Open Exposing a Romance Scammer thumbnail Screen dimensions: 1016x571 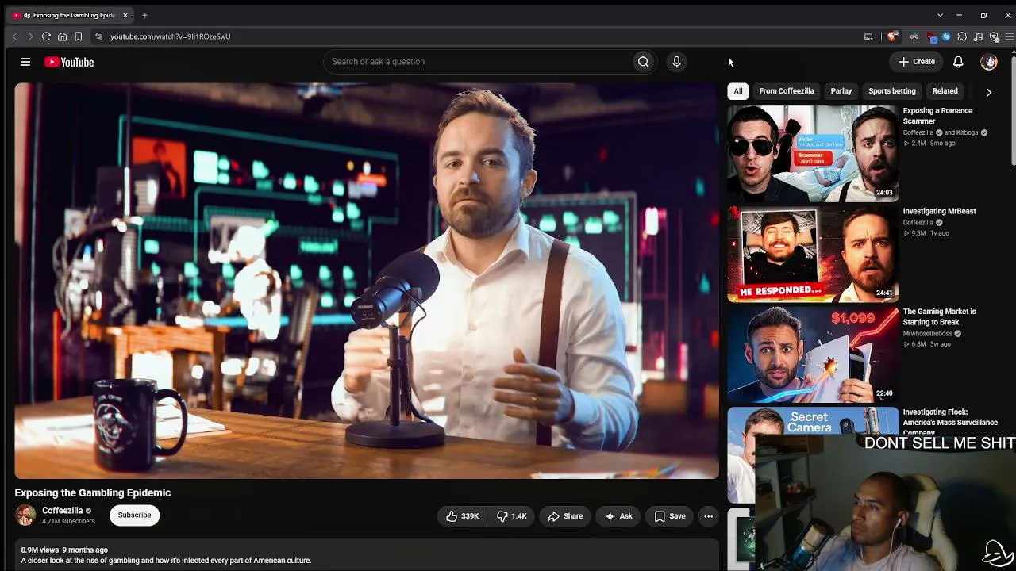click(813, 153)
